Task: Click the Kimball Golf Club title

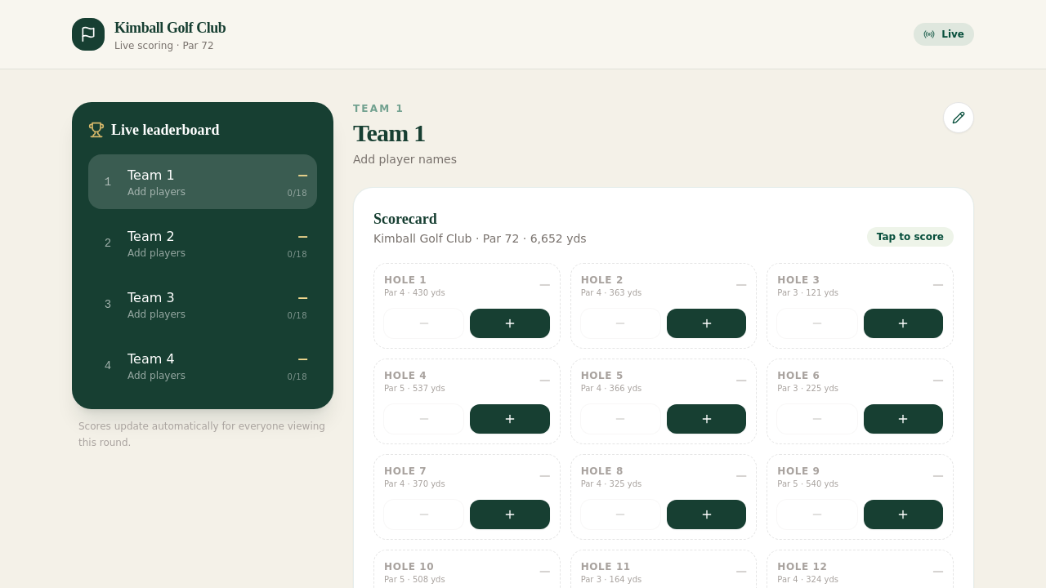Action: point(170,28)
